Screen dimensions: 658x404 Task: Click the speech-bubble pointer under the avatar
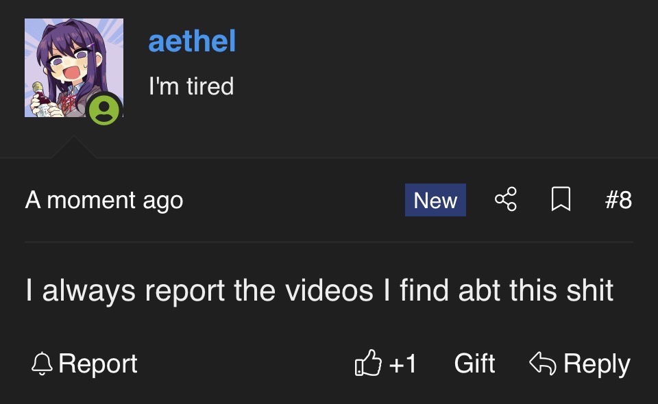click(74, 147)
